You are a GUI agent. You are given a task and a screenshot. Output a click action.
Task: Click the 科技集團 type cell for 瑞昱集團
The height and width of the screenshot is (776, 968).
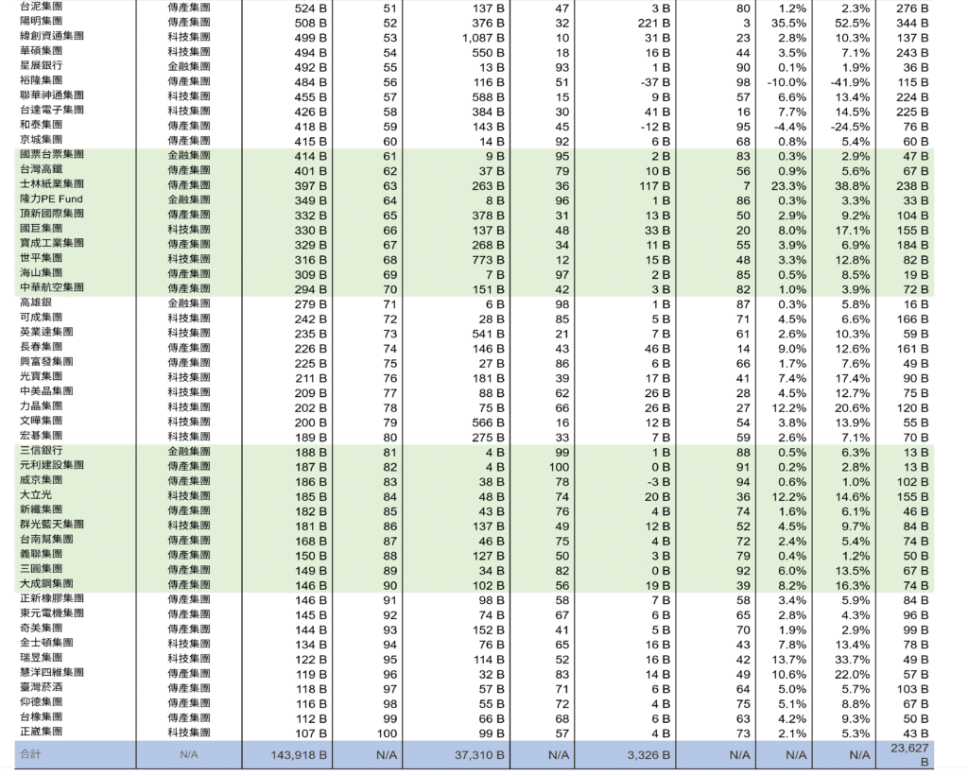[x=189, y=660]
